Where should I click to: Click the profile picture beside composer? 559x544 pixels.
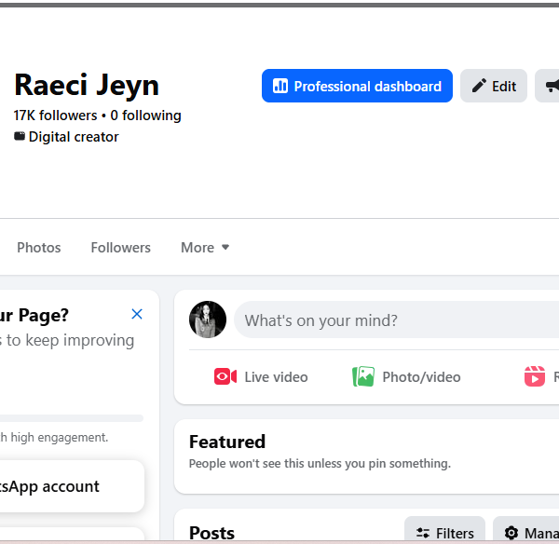[208, 320]
